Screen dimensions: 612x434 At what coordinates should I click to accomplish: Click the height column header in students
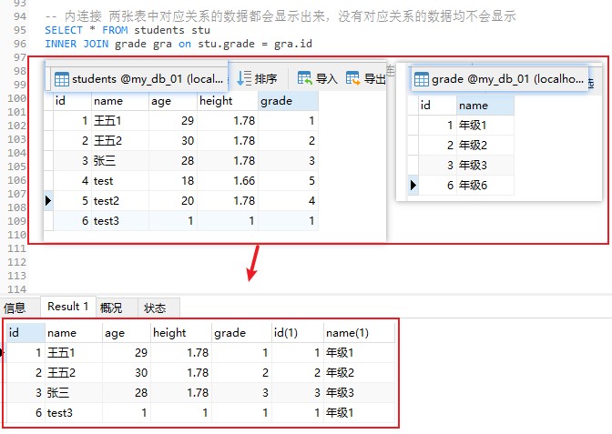[227, 101]
